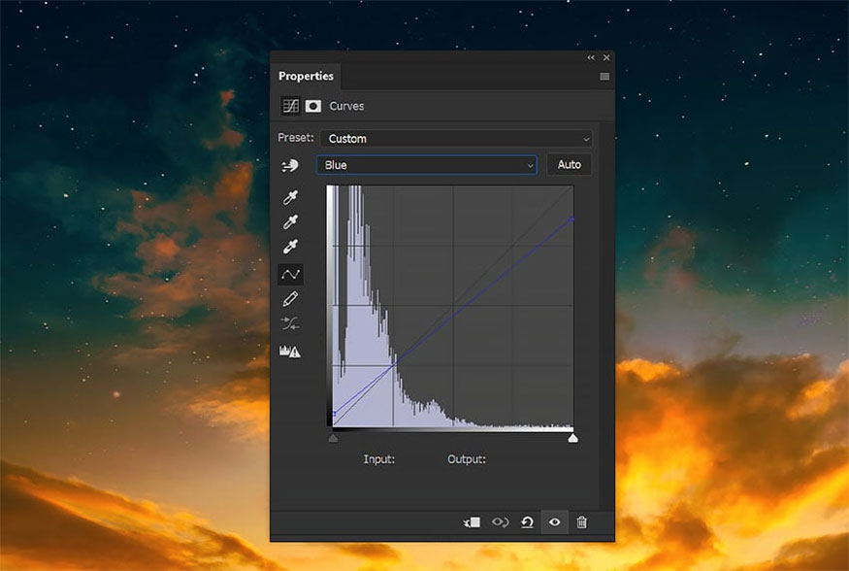Click the Curves adjustment icon
This screenshot has height=571, width=849.
coord(290,106)
